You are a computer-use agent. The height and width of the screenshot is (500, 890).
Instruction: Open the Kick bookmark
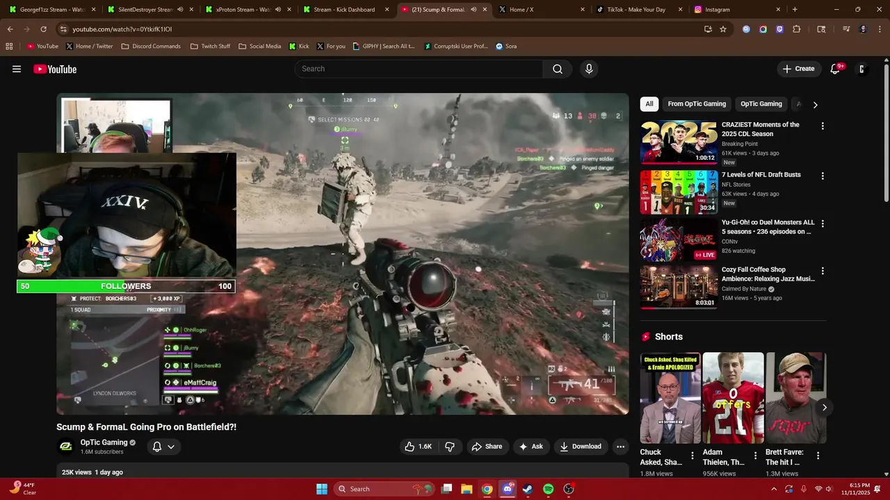(299, 47)
